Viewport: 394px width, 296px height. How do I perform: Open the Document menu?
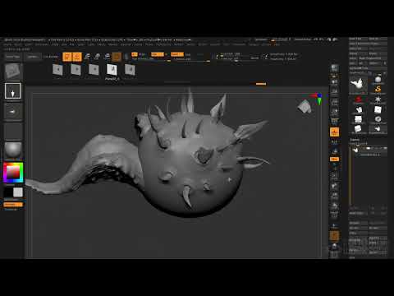tap(42, 44)
